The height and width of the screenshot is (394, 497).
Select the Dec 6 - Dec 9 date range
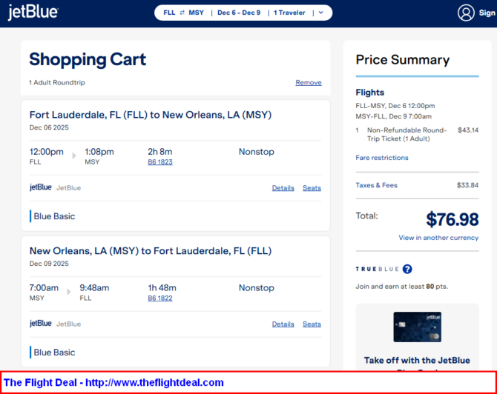pos(238,13)
